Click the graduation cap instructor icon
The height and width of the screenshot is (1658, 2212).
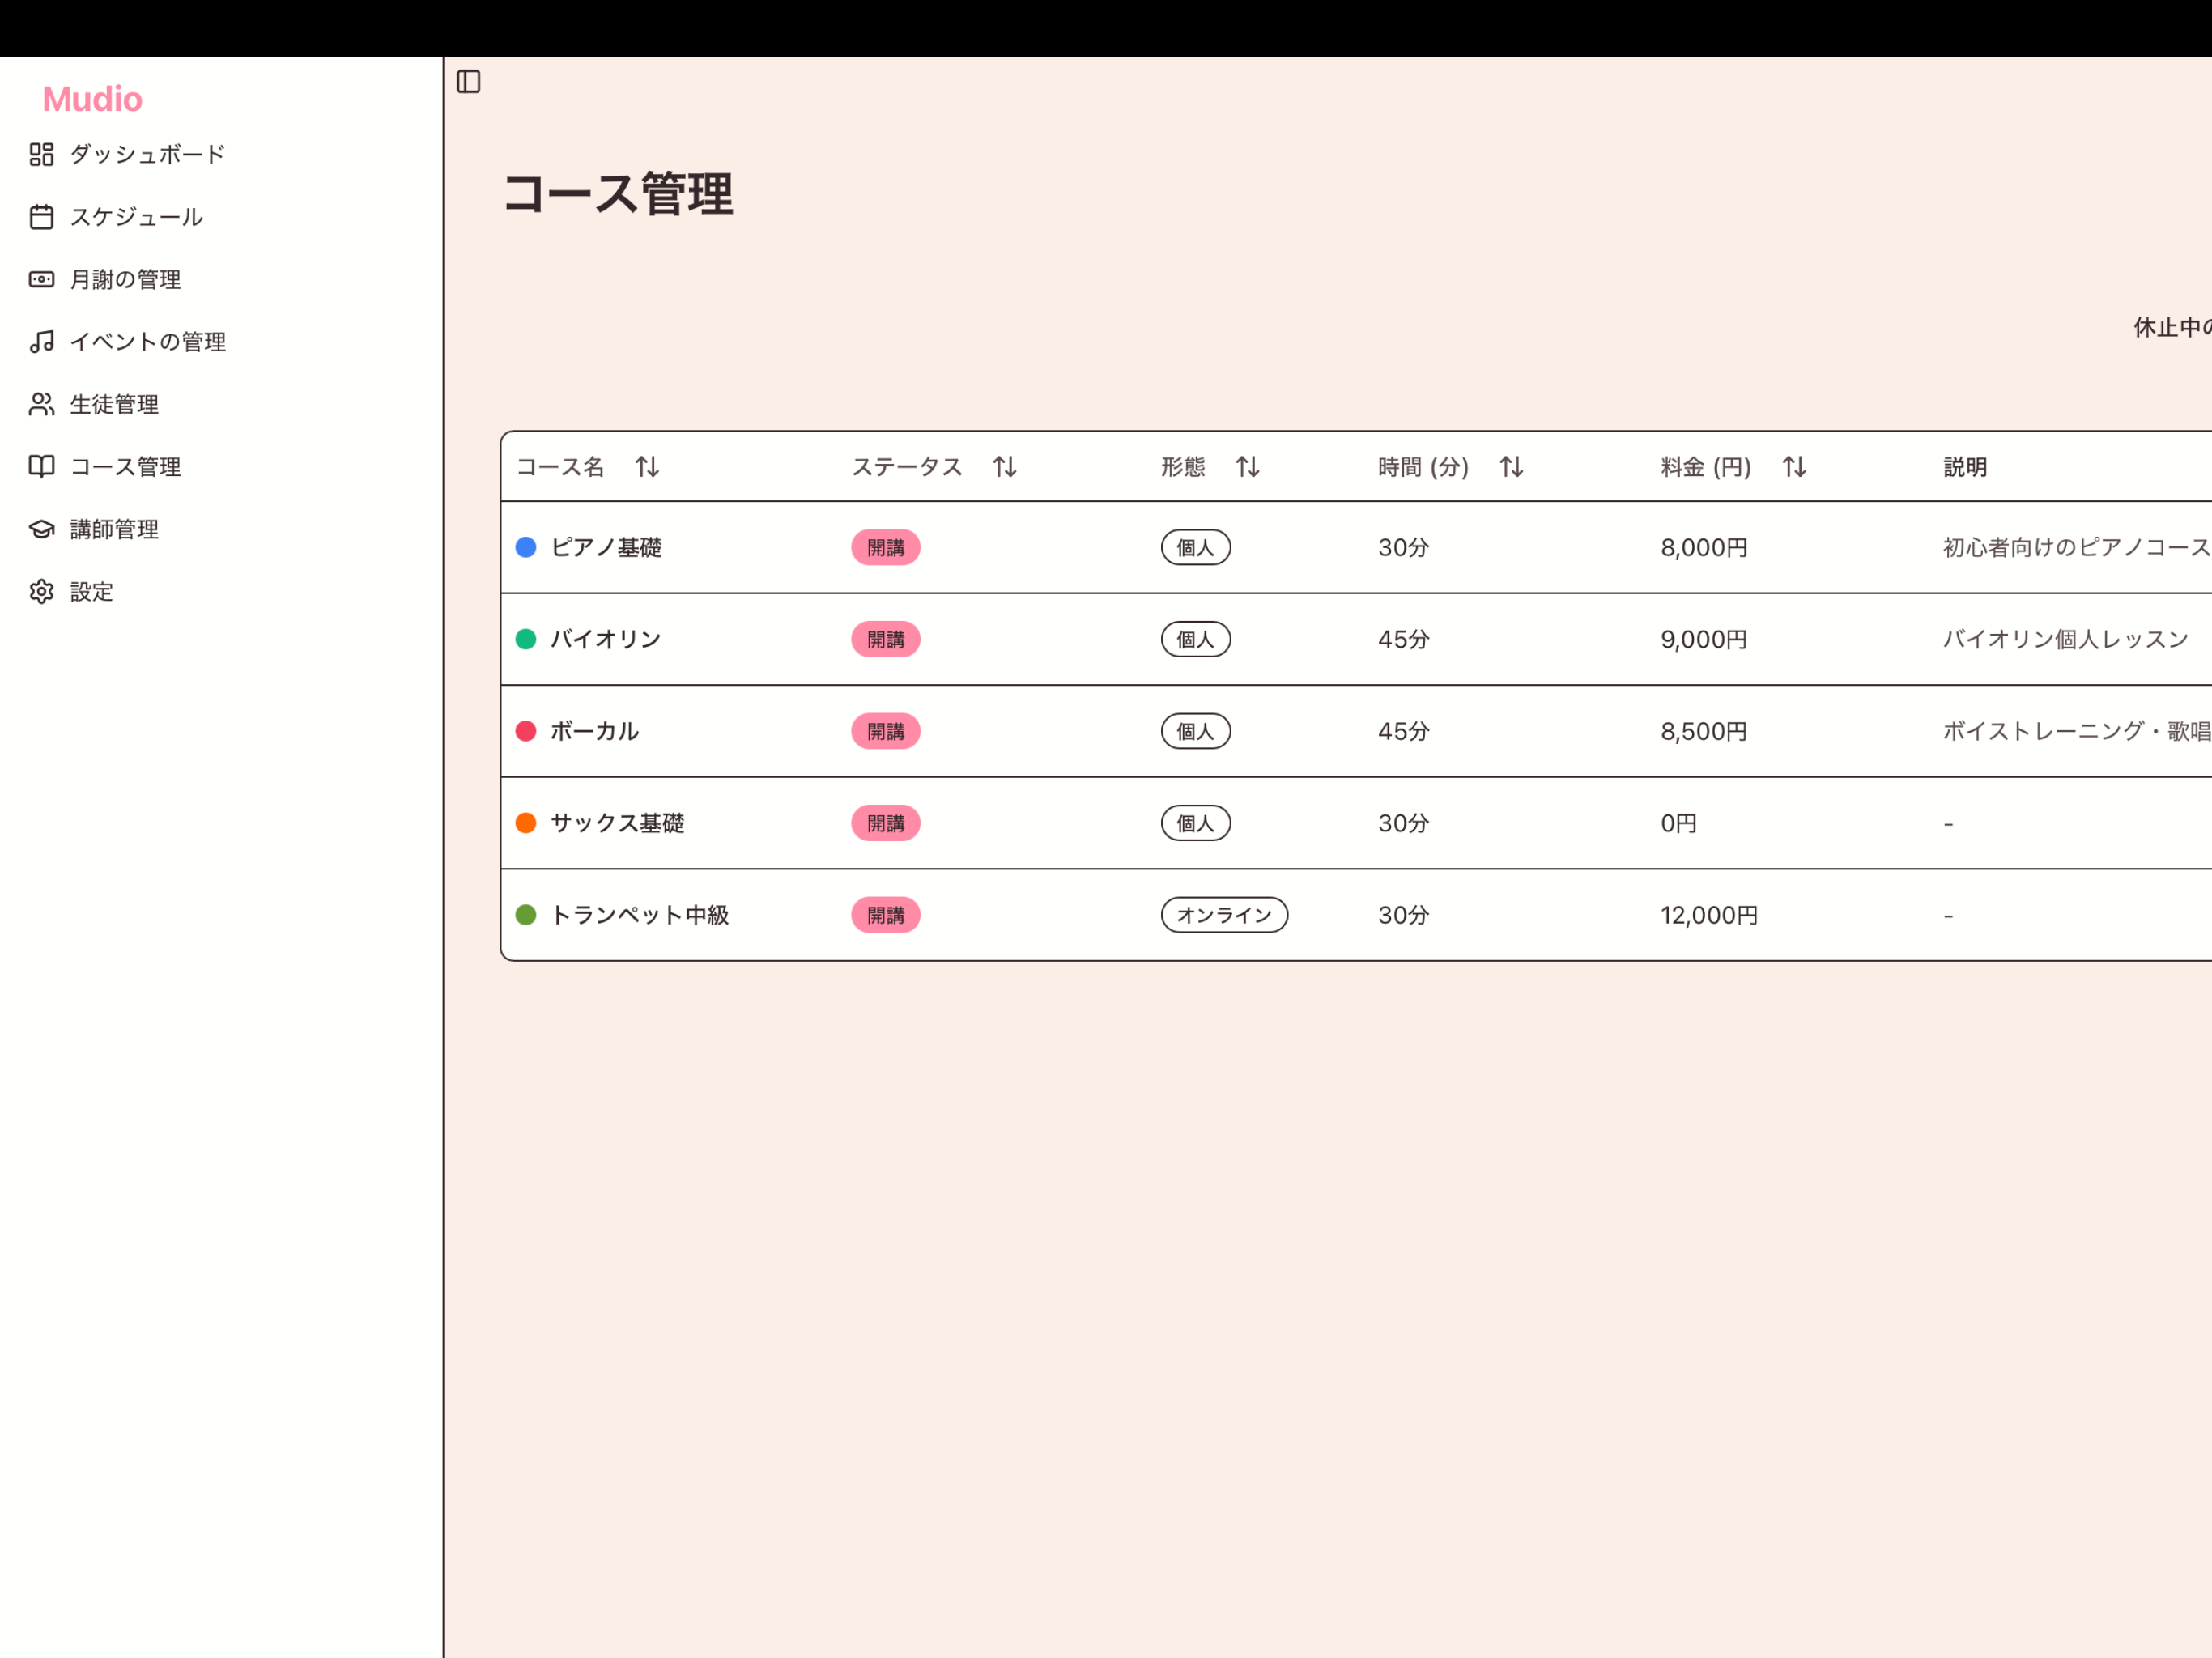pyautogui.click(x=41, y=529)
